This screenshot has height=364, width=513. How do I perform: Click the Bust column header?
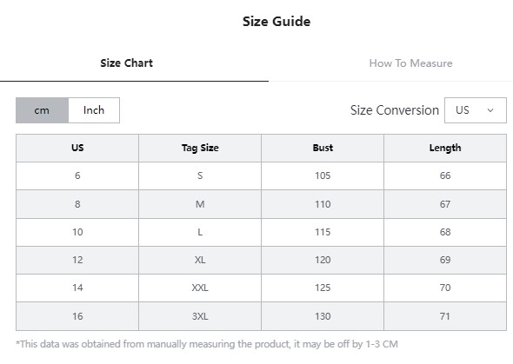(323, 148)
